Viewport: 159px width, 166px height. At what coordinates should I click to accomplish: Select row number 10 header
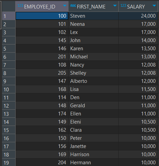9,89
